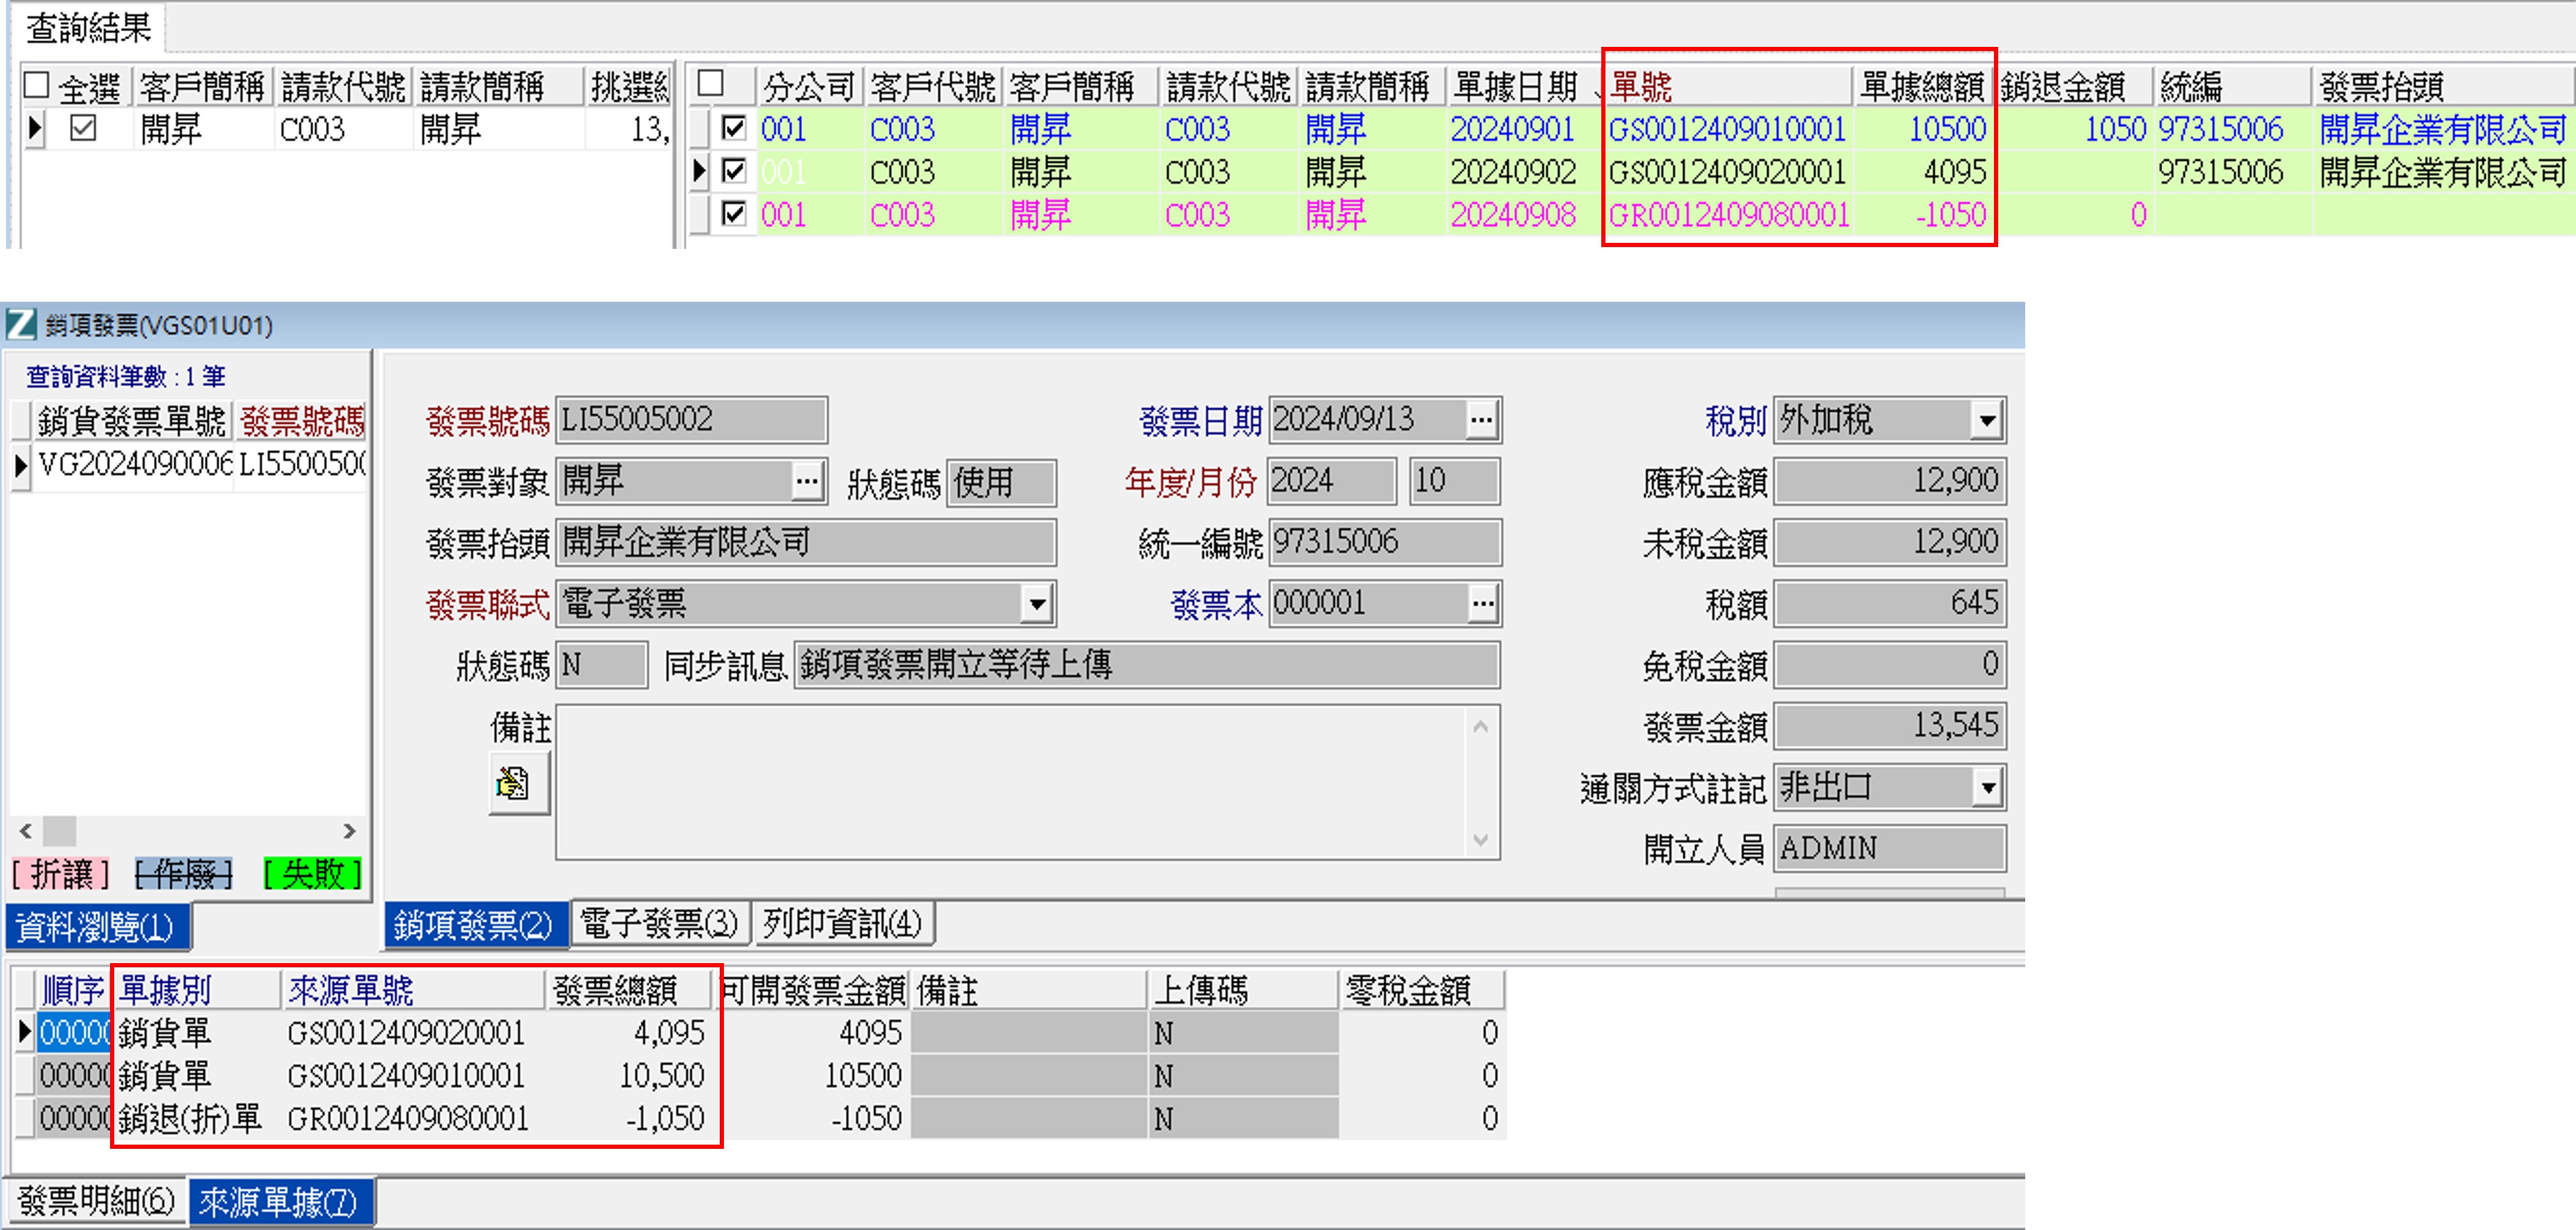
Task: Click the left arrow of the list scrollbar
Action: 25,831
